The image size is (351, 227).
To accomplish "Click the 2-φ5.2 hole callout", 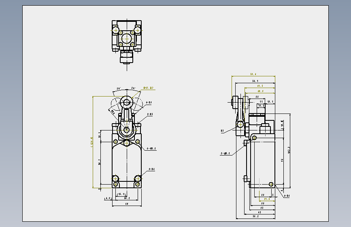I will point(225,153).
